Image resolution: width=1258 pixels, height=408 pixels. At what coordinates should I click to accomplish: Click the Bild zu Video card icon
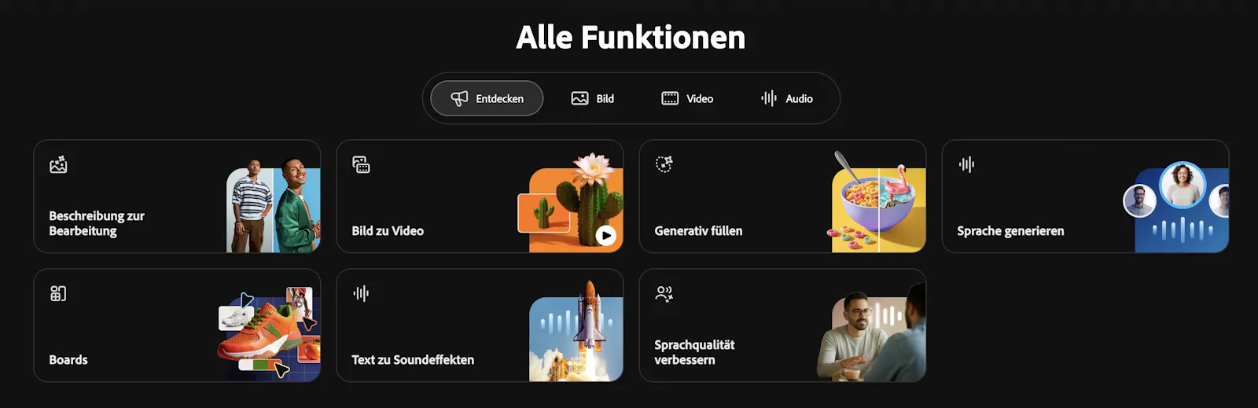click(x=361, y=164)
